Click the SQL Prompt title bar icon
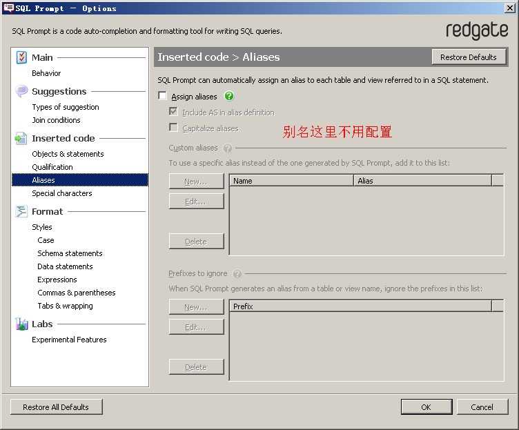 pyautogui.click(x=8, y=8)
